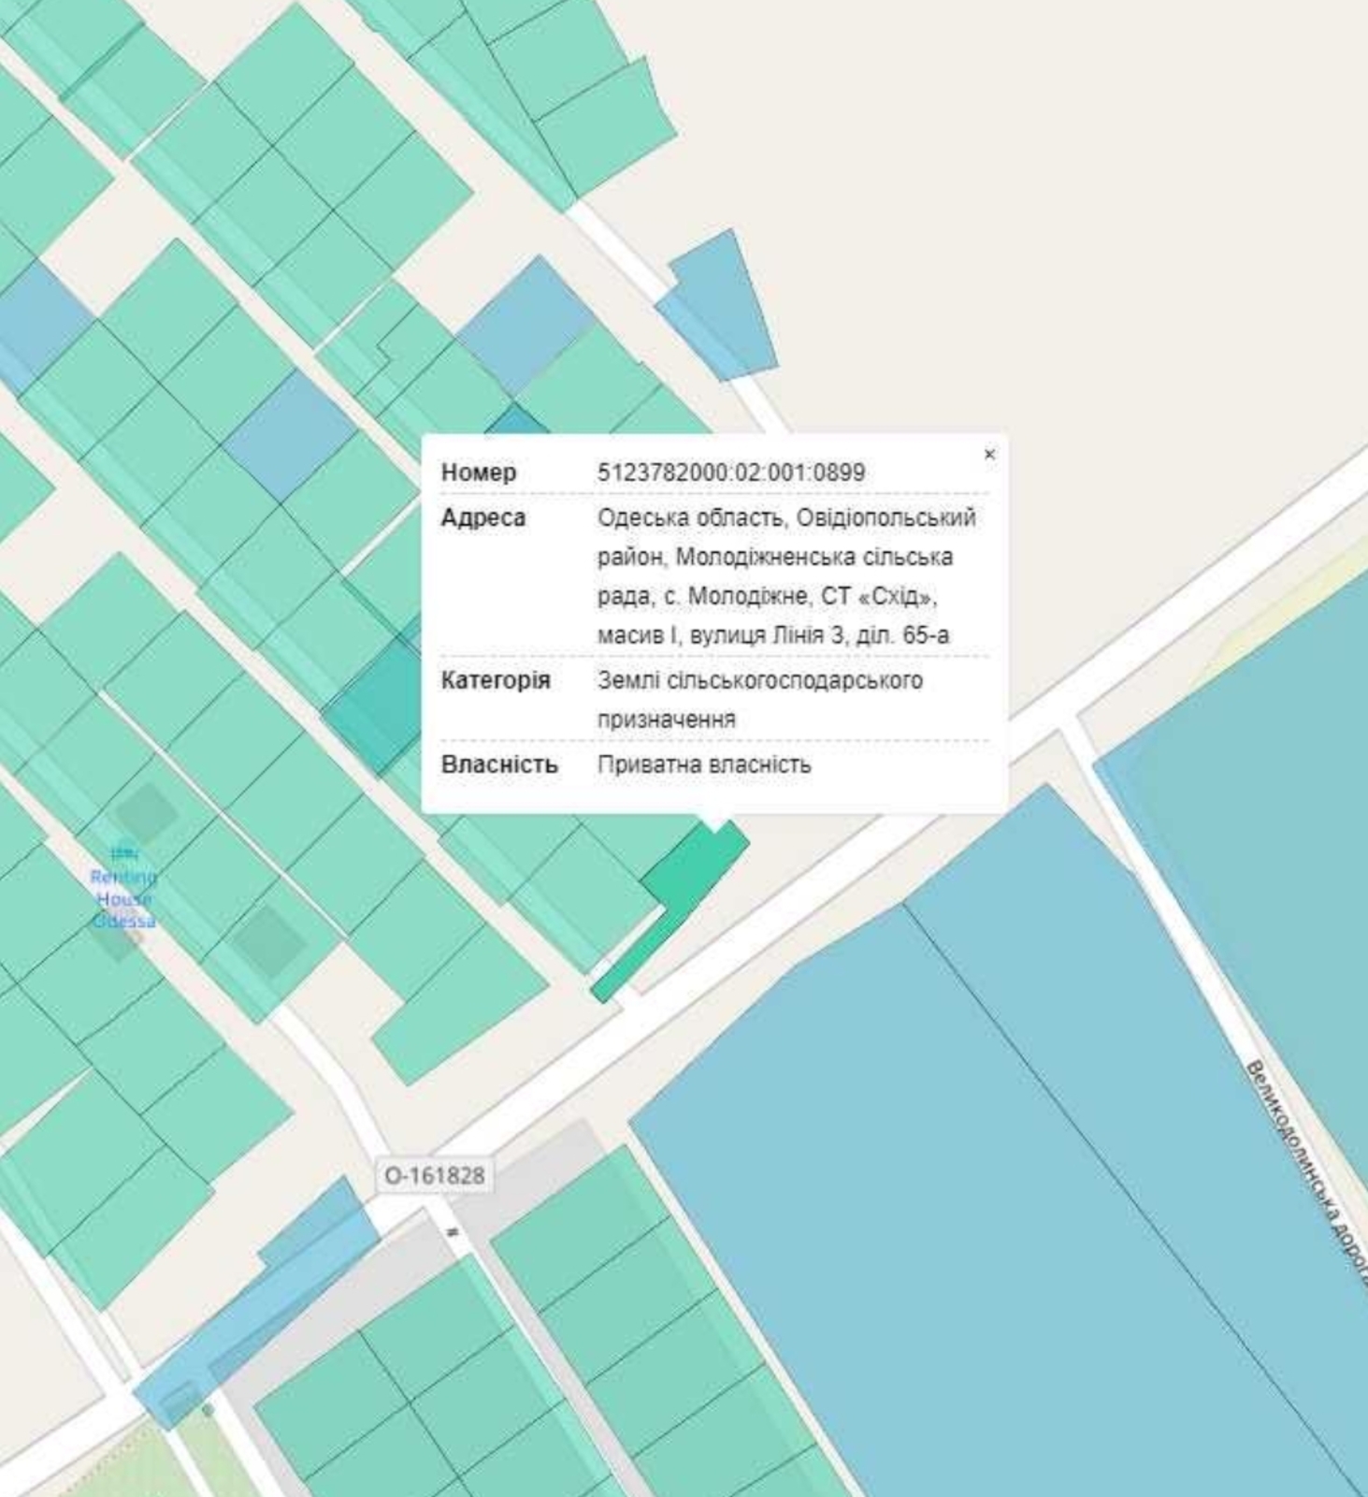The image size is (1368, 1497).
Task: Click cadastral number 5123782000:02:001:0899
Action: pos(730,472)
